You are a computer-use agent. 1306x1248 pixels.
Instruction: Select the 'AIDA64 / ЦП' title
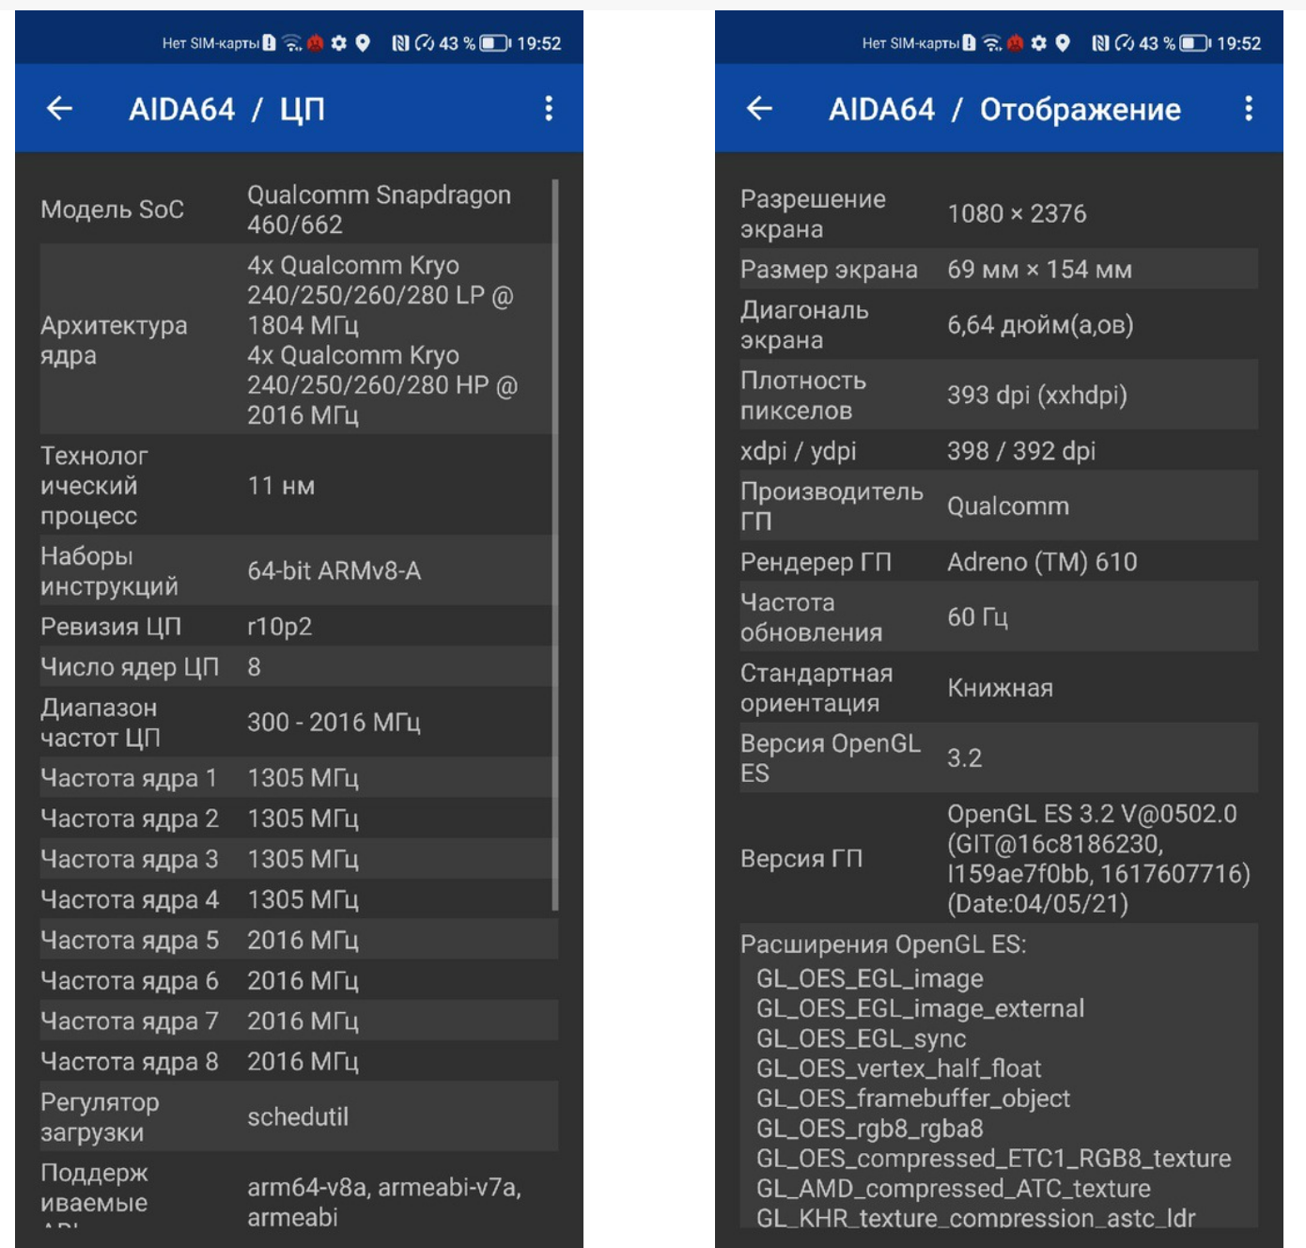(226, 109)
